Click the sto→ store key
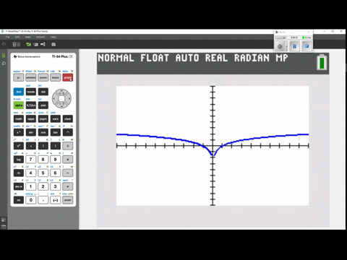347x260 pixels. pos(19,186)
